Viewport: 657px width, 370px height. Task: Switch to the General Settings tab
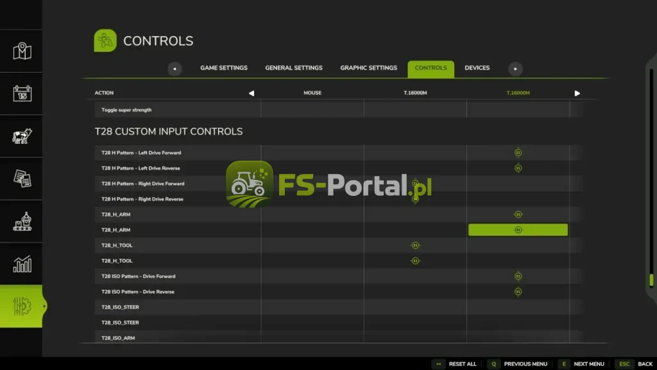[x=294, y=68]
